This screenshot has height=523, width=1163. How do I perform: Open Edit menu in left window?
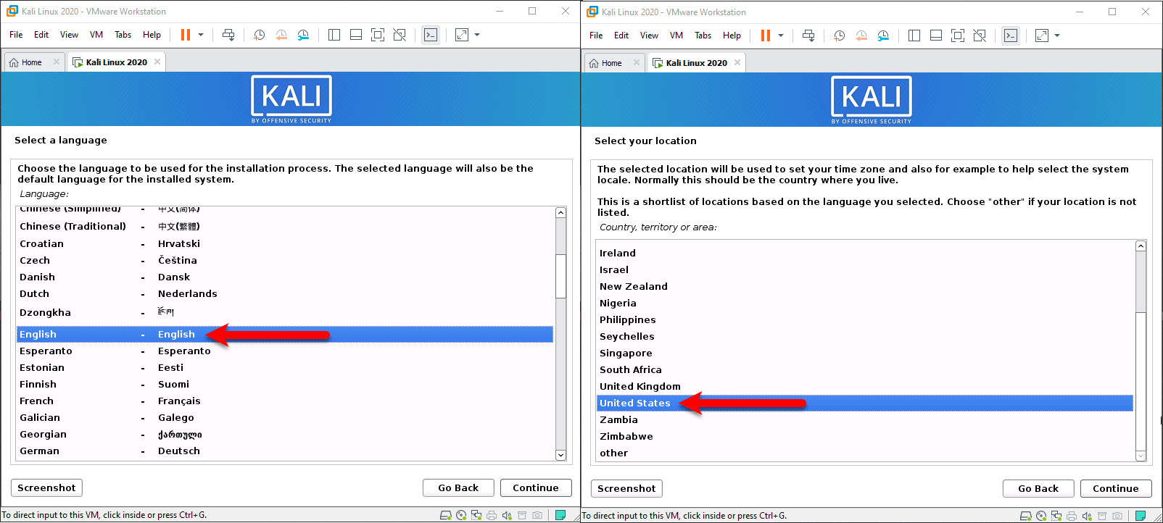coord(41,35)
